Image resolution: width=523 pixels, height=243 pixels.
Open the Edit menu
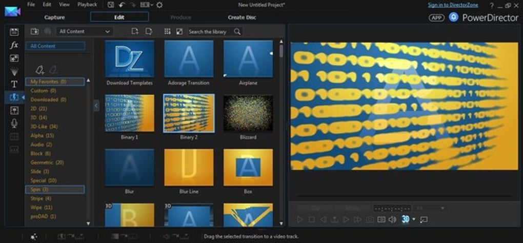[x=47, y=5]
